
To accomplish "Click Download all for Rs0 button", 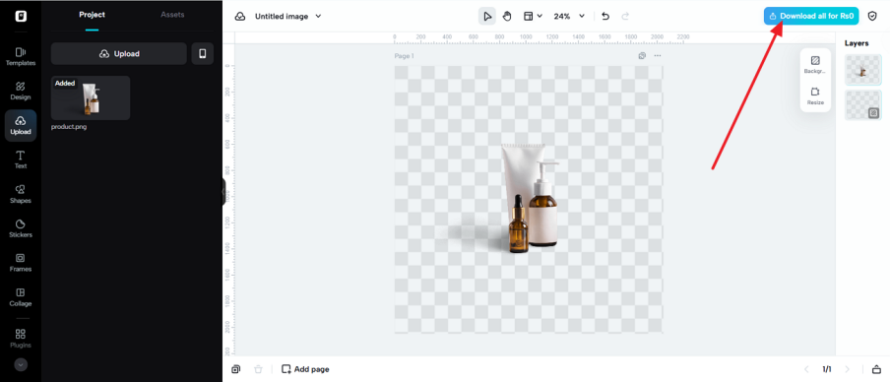I will click(811, 16).
